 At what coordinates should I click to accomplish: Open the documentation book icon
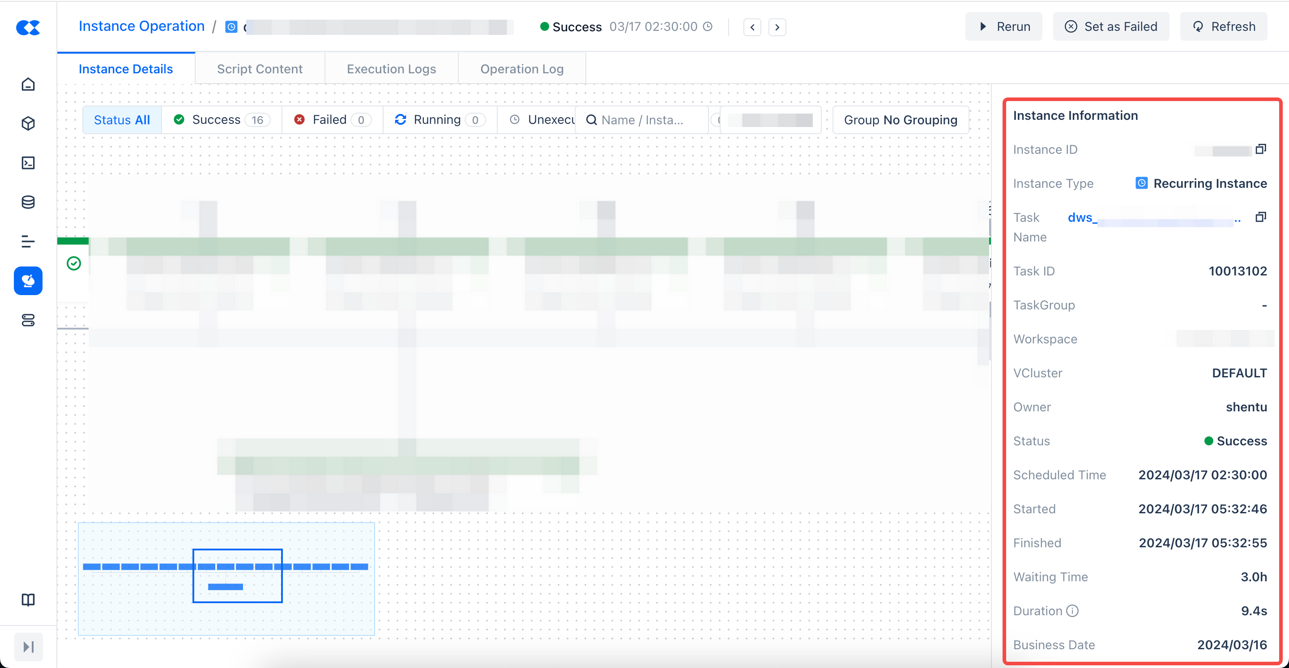tap(28, 600)
